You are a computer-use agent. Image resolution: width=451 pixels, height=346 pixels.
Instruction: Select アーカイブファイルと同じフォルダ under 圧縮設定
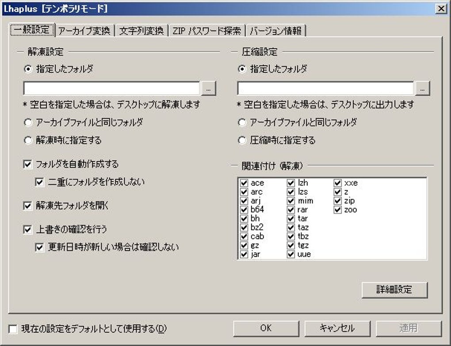[x=242, y=123]
